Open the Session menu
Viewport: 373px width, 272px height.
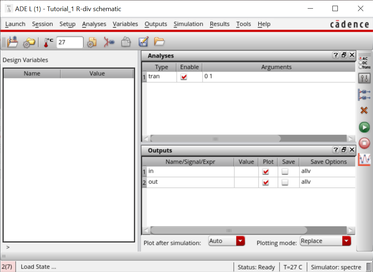[x=42, y=24]
